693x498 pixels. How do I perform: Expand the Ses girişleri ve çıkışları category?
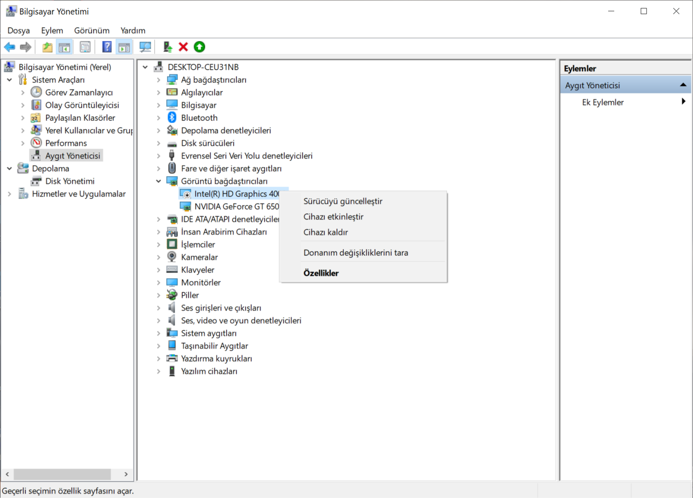[159, 308]
